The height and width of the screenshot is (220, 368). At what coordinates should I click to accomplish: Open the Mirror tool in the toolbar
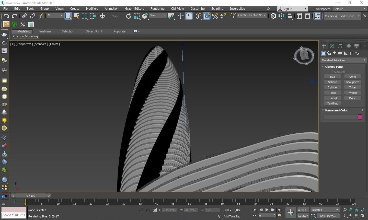[281, 16]
